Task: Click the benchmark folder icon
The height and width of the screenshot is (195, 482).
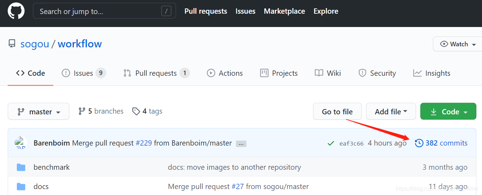Action: pyautogui.click(x=21, y=167)
